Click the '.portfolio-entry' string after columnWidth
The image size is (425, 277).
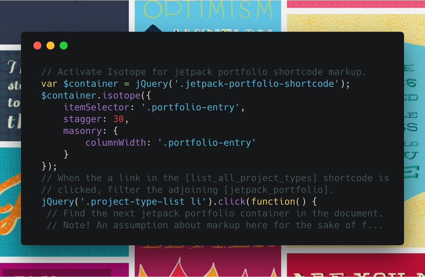207,143
